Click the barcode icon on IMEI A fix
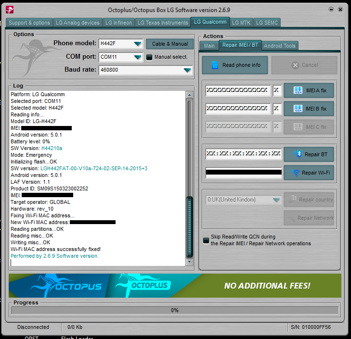The image size is (351, 339). click(x=298, y=90)
